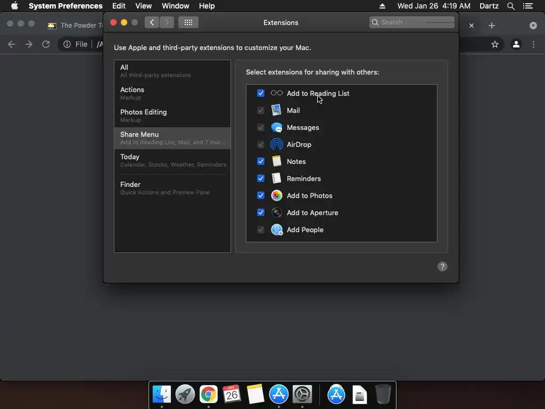Open Finder from the Dock
The width and height of the screenshot is (545, 409).
(162, 395)
